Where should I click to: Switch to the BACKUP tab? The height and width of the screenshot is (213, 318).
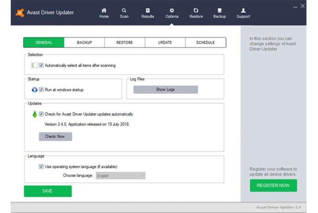coord(84,42)
